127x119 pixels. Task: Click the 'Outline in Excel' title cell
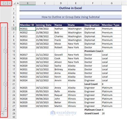pyautogui.click(x=70, y=8)
